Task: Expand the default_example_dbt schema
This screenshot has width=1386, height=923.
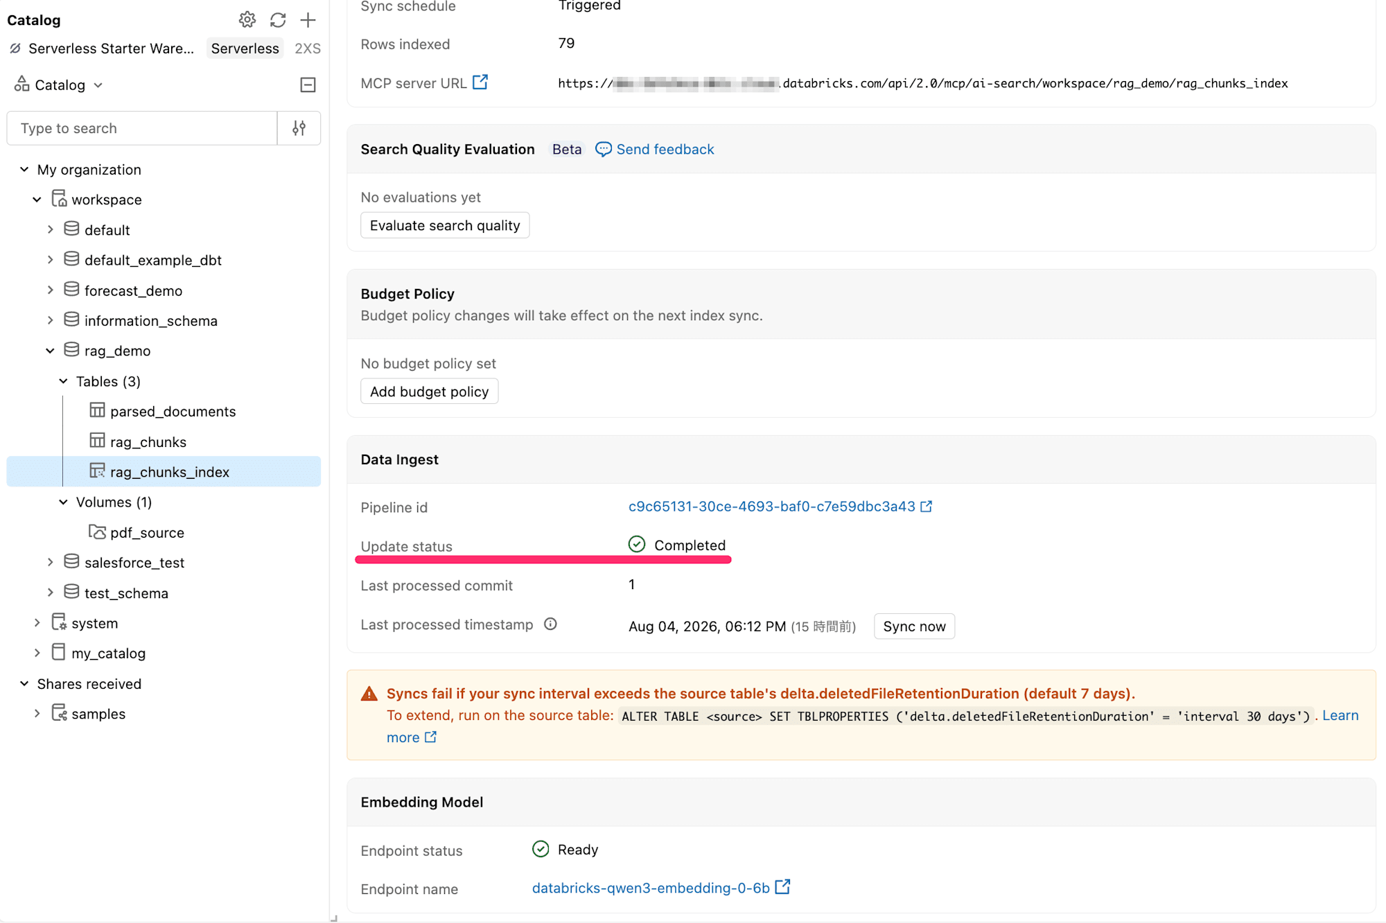Action: tap(50, 260)
